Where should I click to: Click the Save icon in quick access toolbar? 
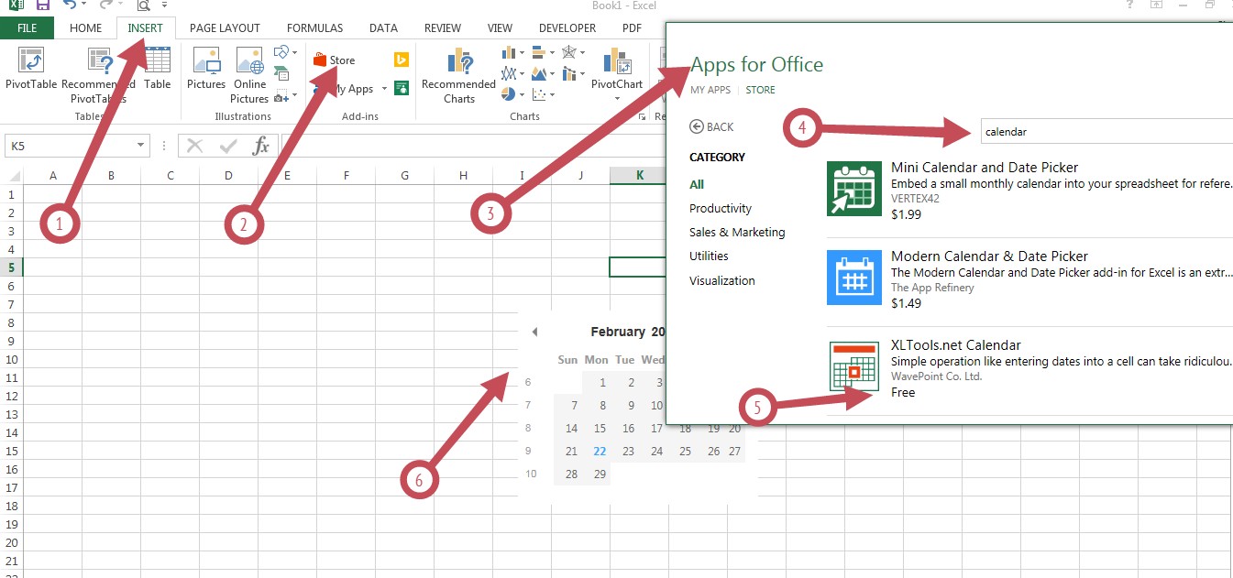click(42, 5)
